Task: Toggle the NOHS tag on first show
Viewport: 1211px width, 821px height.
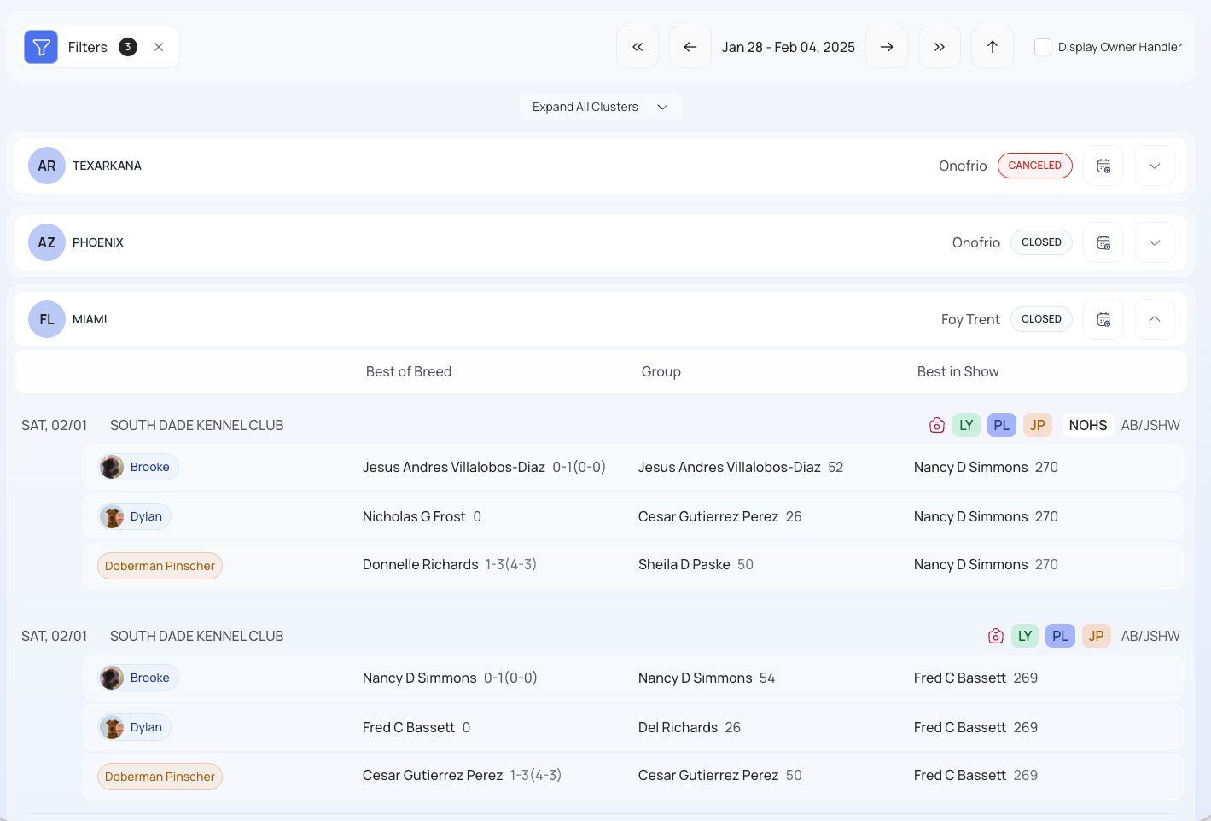Action: coord(1087,425)
